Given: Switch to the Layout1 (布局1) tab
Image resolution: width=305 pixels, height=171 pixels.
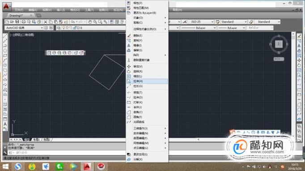Looking at the screenshot, I should tap(37, 140).
